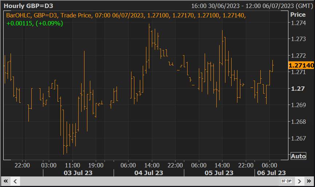Click the 06 Jul 23 date label
Screen dimensions: 315x187
(x=271, y=173)
